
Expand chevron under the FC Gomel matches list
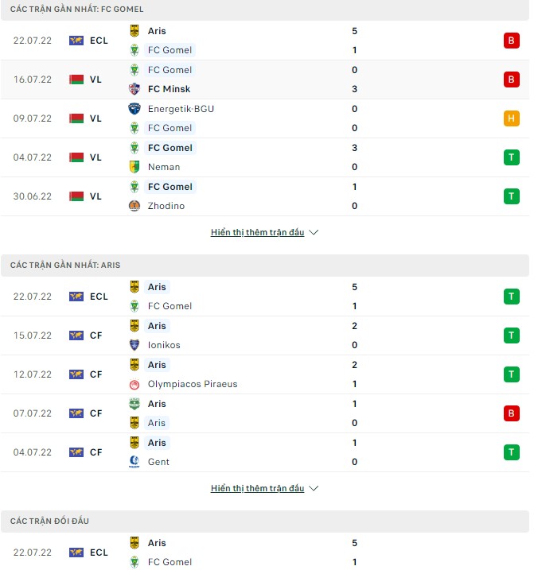click(x=314, y=233)
